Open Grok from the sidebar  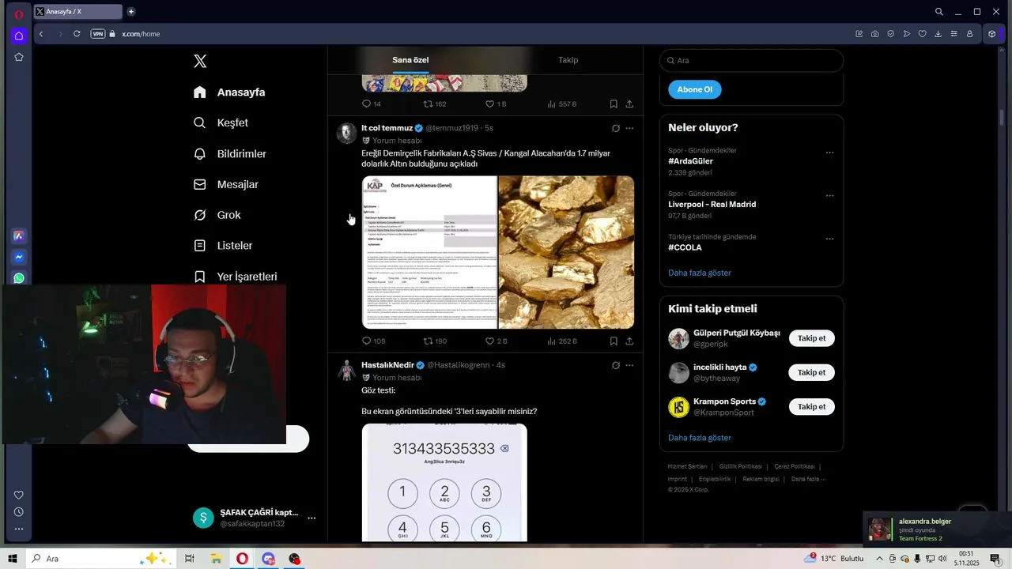tap(217, 215)
